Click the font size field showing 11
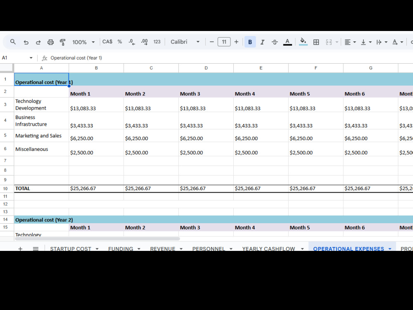Image resolution: width=413 pixels, height=310 pixels. 224,42
